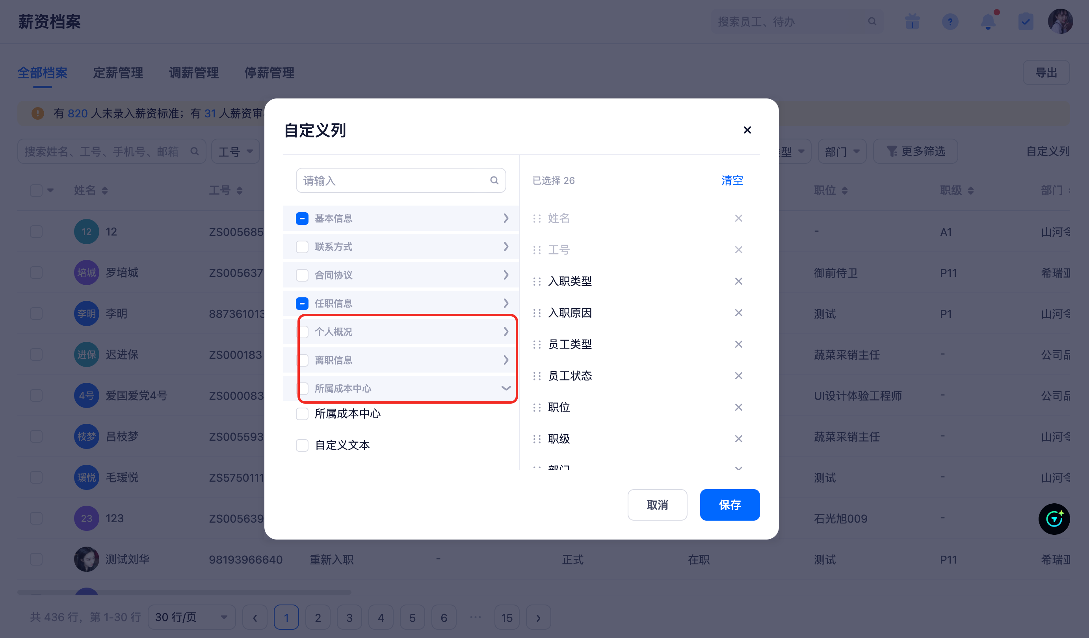Click the table horizontal scrollbar
This screenshot has width=1089, height=638.
[x=184, y=592]
